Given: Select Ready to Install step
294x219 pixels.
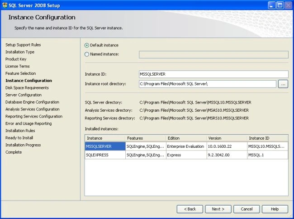Looking at the screenshot, I should tap(19, 138).
